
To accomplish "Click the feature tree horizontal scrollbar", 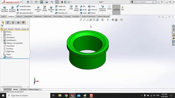I will [x=12, y=87].
